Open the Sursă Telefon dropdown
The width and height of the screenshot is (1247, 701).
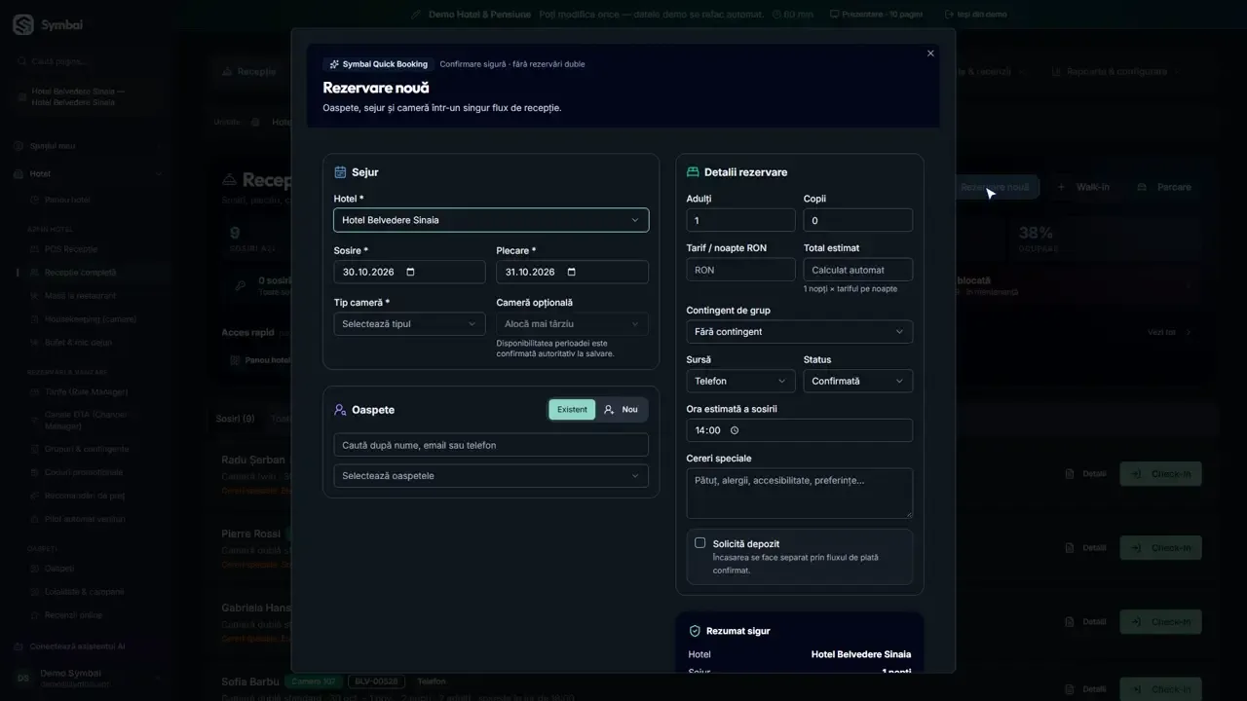(740, 381)
